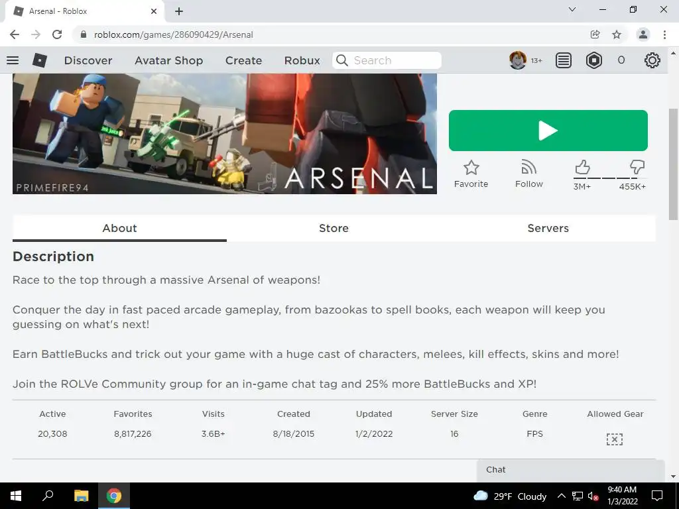The image size is (679, 509).
Task: Click the 3.6B+ visits value
Action: pos(213,433)
